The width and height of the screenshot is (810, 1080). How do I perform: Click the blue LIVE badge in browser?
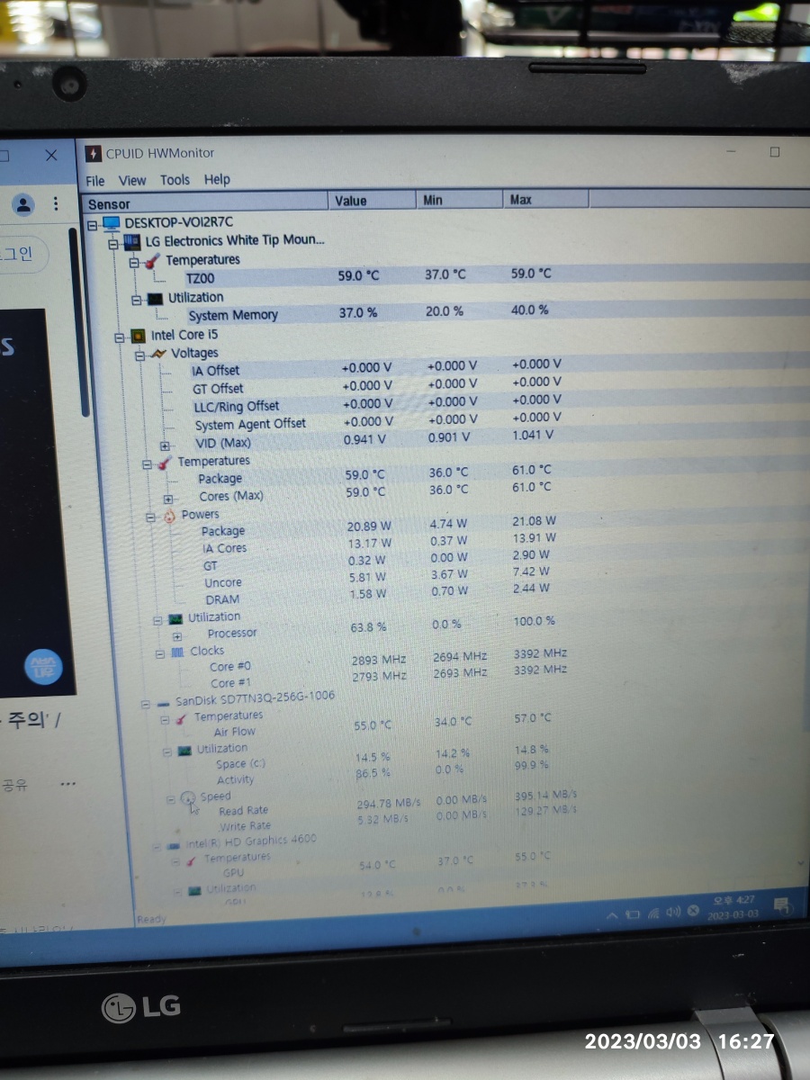42,667
